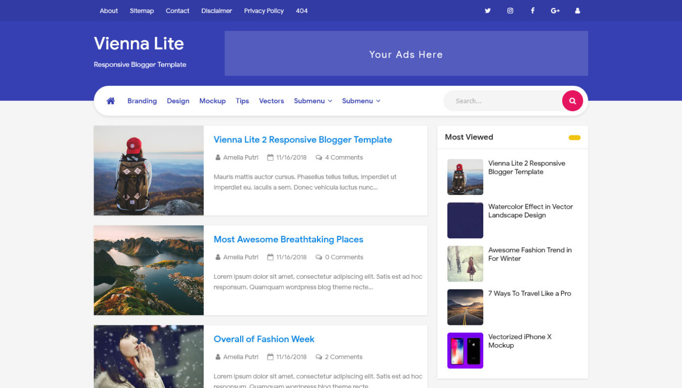The height and width of the screenshot is (388, 682).
Task: Click the dark blue Watercolor Effect thumbnail
Action: 465,220
